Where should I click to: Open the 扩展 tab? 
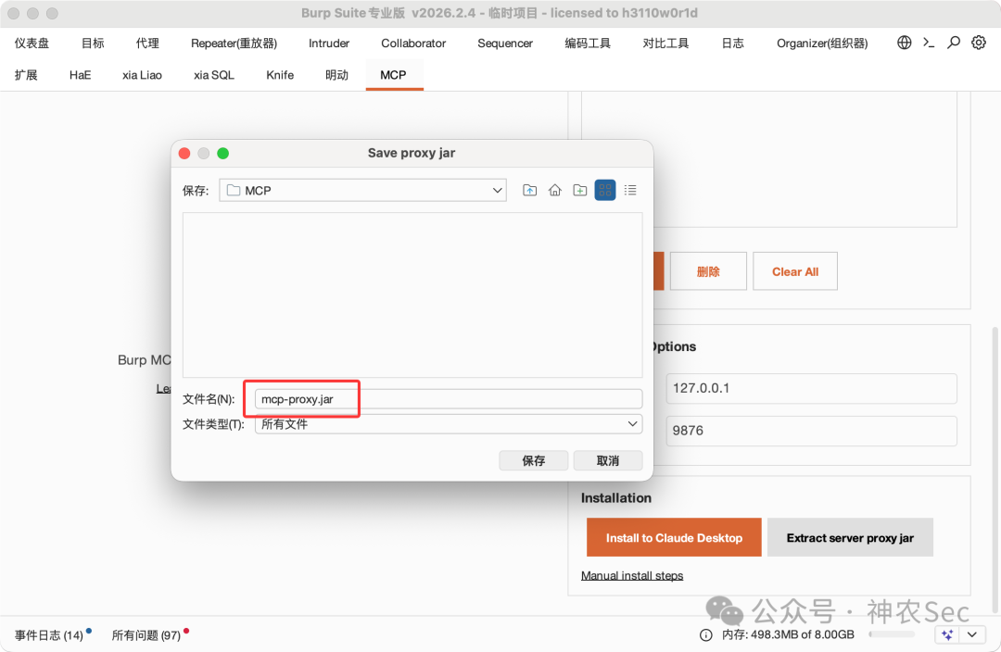[x=26, y=75]
